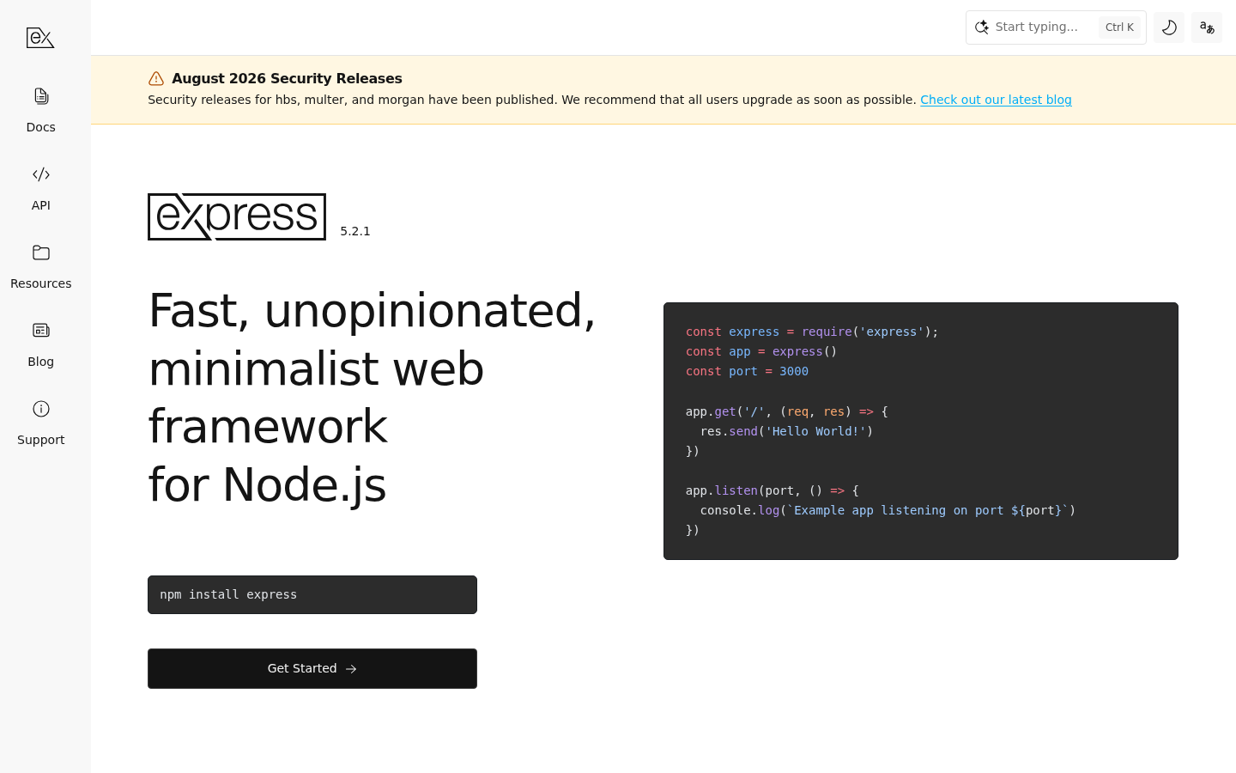The height and width of the screenshot is (773, 1236).
Task: Focus the 'Start typing...' search field
Action: pyautogui.click(x=1056, y=27)
